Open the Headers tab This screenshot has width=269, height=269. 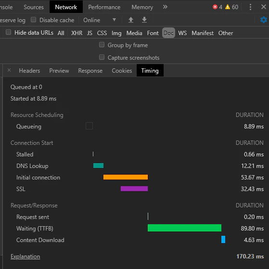point(29,71)
